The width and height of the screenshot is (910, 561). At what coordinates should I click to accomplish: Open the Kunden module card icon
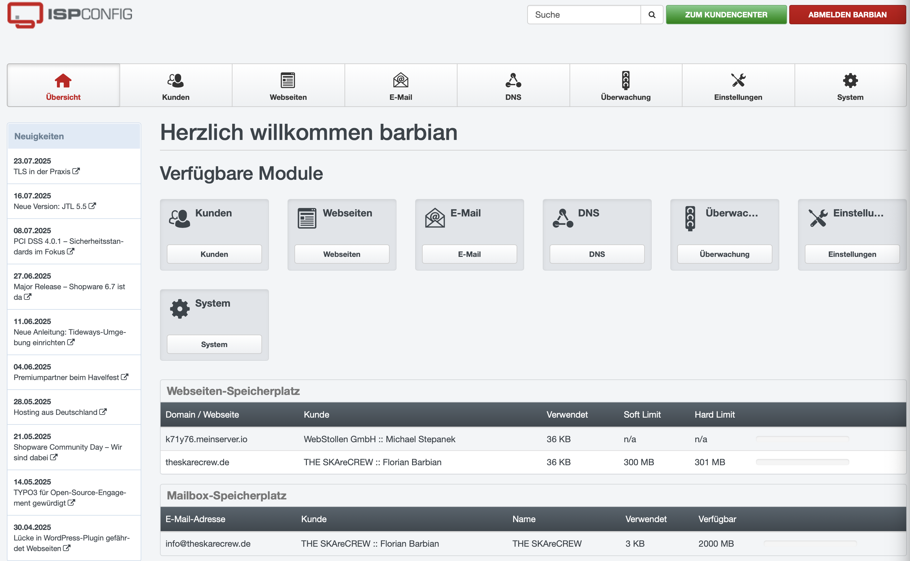(x=180, y=218)
